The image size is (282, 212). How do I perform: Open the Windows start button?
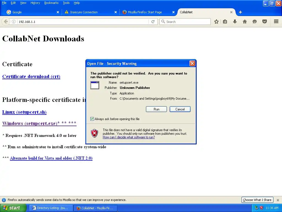coord(13,208)
